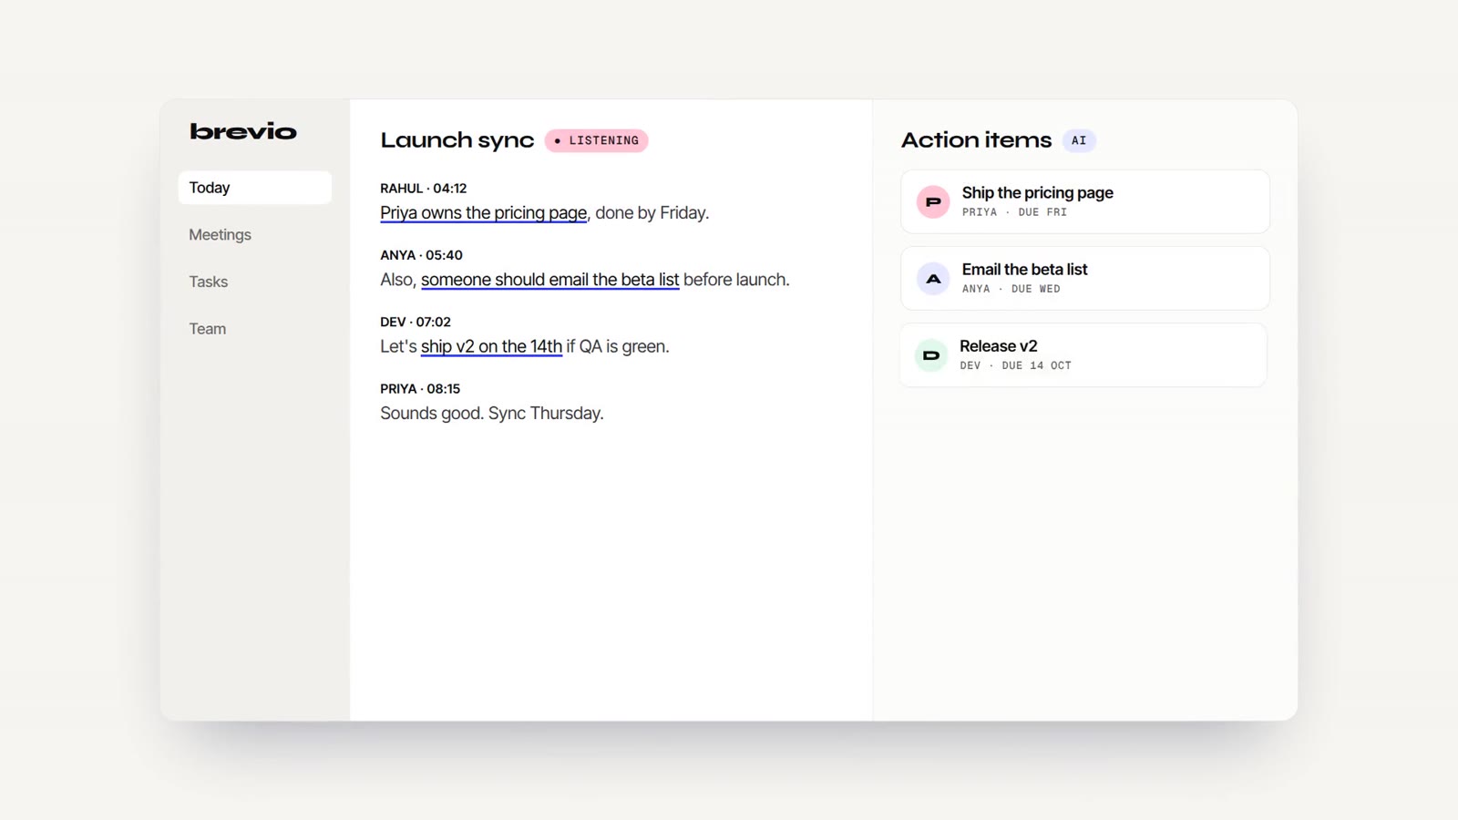
Task: Click the 'PRIYA · DUE FRI' label
Action: pyautogui.click(x=1014, y=212)
